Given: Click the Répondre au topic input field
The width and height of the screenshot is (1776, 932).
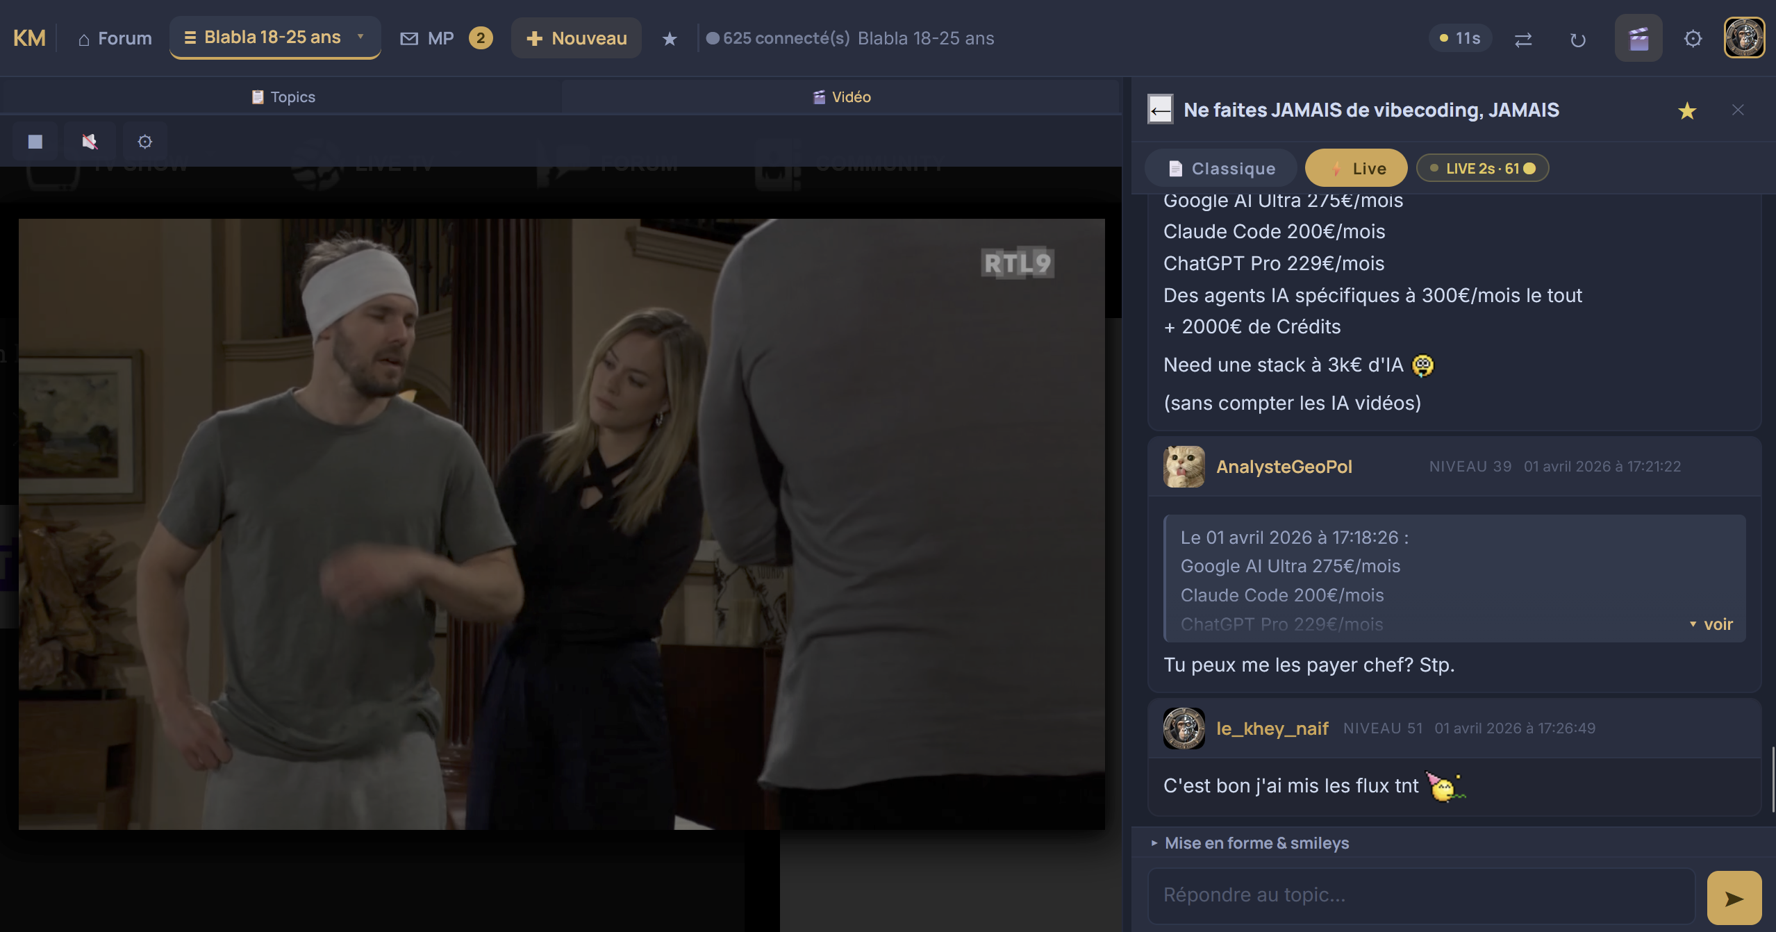Looking at the screenshot, I should [x=1420, y=895].
